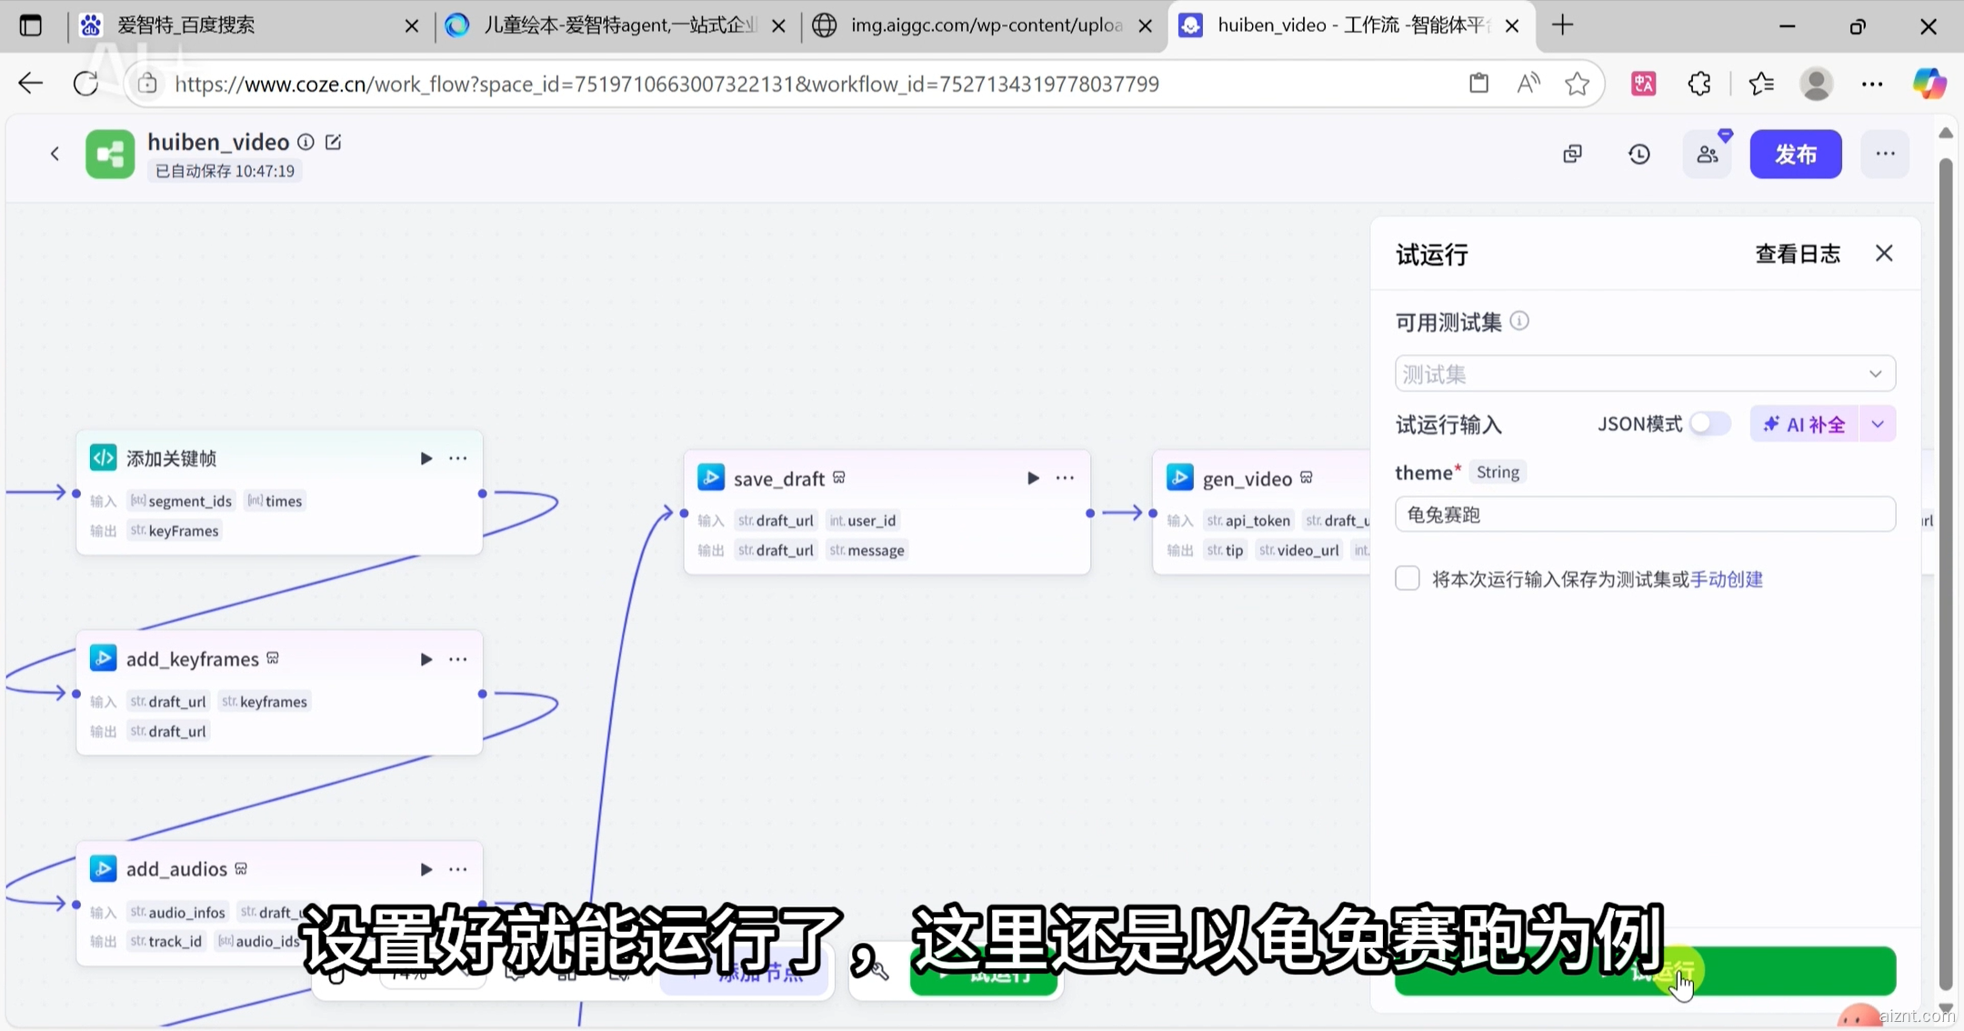This screenshot has height=1031, width=1964.
Task: Click the theme input field with 龟兔赛跑
Action: [1645, 515]
